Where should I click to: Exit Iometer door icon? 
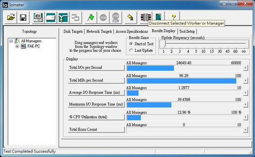pos(158,17)
